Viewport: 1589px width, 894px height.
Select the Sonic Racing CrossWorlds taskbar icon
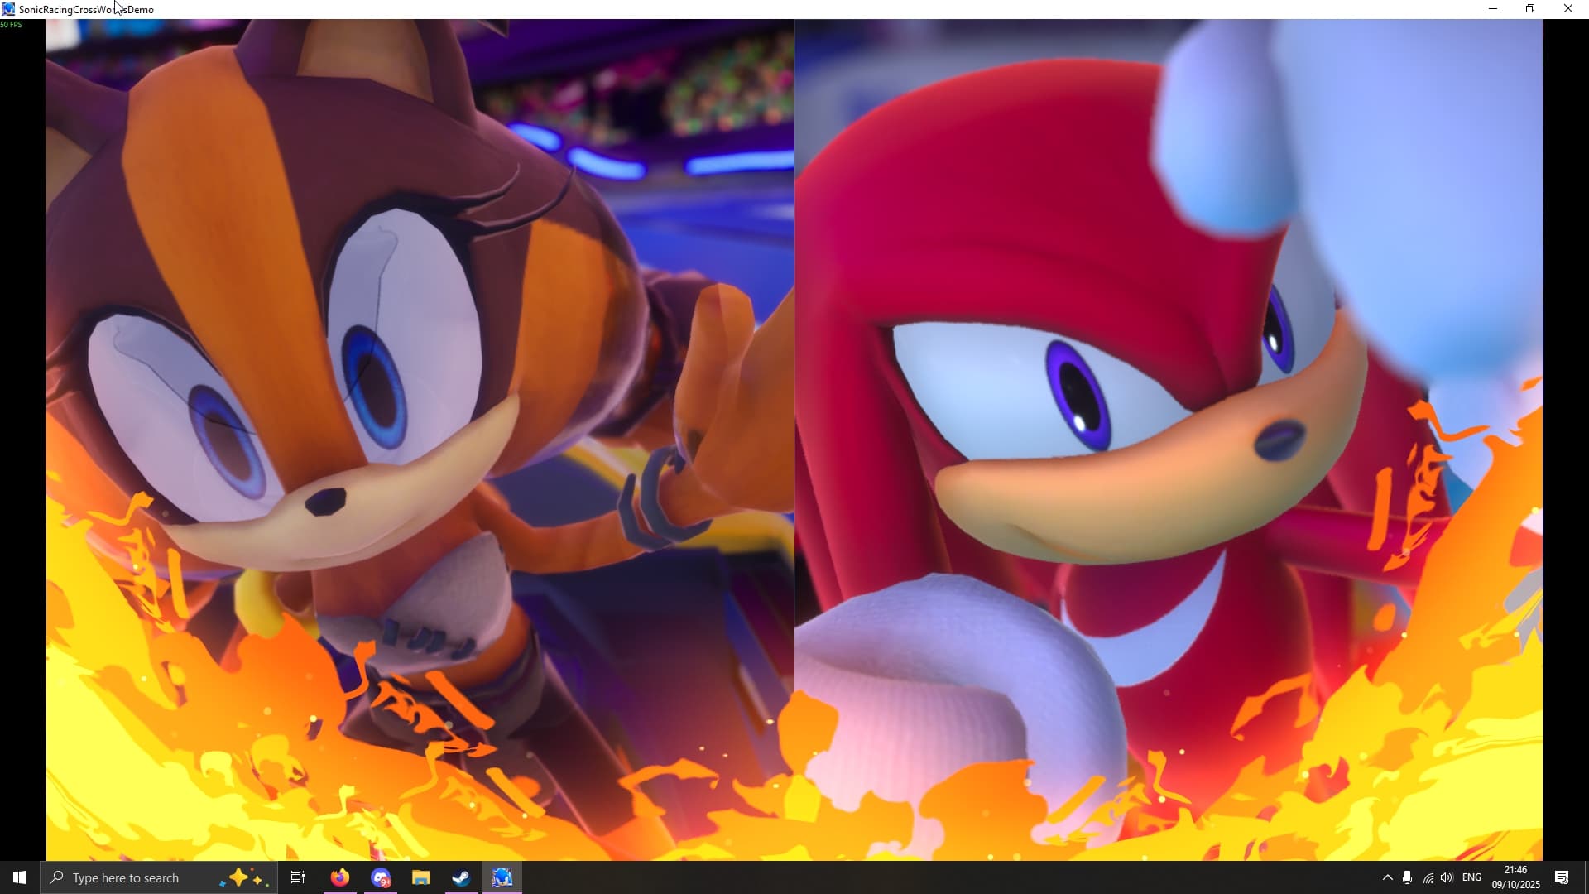pyautogui.click(x=502, y=877)
